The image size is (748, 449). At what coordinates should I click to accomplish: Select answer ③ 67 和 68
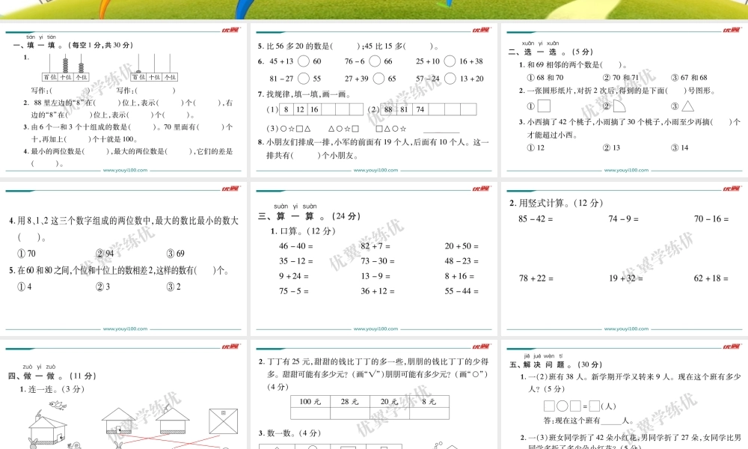[690, 76]
